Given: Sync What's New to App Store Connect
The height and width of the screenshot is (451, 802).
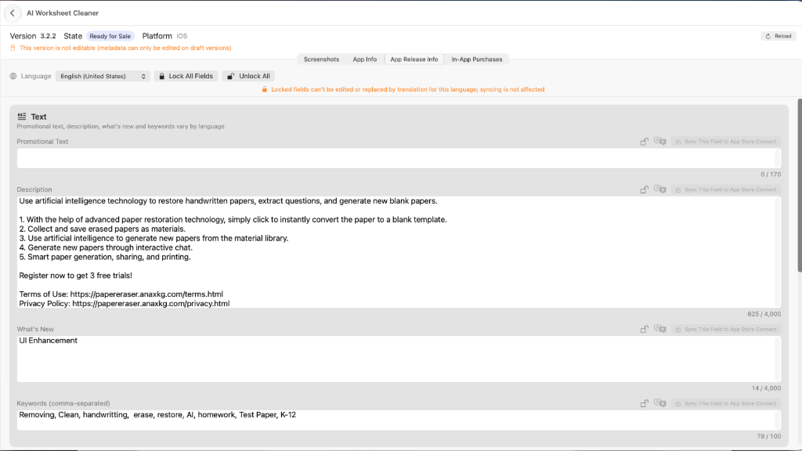Looking at the screenshot, I should (x=726, y=330).
